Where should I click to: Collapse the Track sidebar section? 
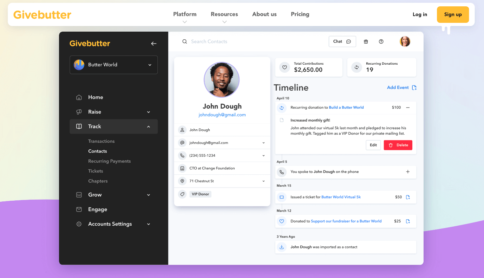113,127
